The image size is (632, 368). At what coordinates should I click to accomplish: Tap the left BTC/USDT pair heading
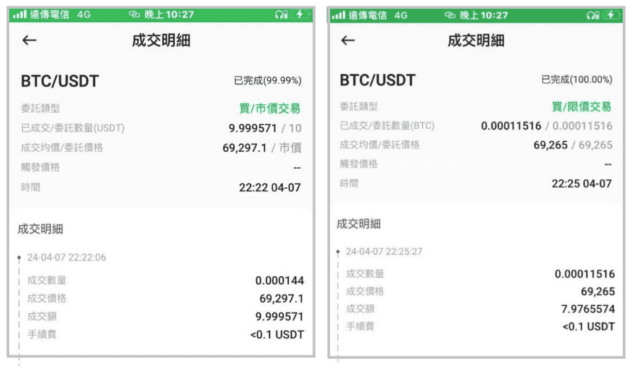click(x=60, y=81)
